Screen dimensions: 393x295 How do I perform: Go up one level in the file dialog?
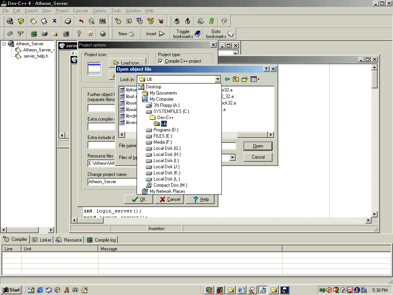(236, 79)
